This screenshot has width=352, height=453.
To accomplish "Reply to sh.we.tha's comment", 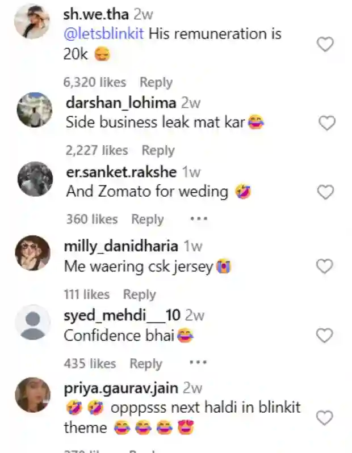I will (156, 82).
